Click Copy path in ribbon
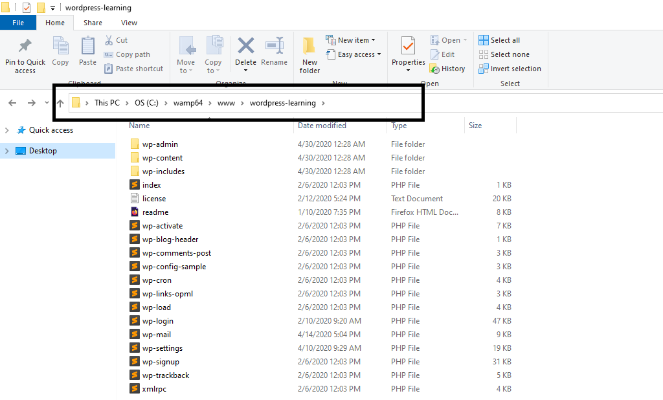 coord(127,54)
